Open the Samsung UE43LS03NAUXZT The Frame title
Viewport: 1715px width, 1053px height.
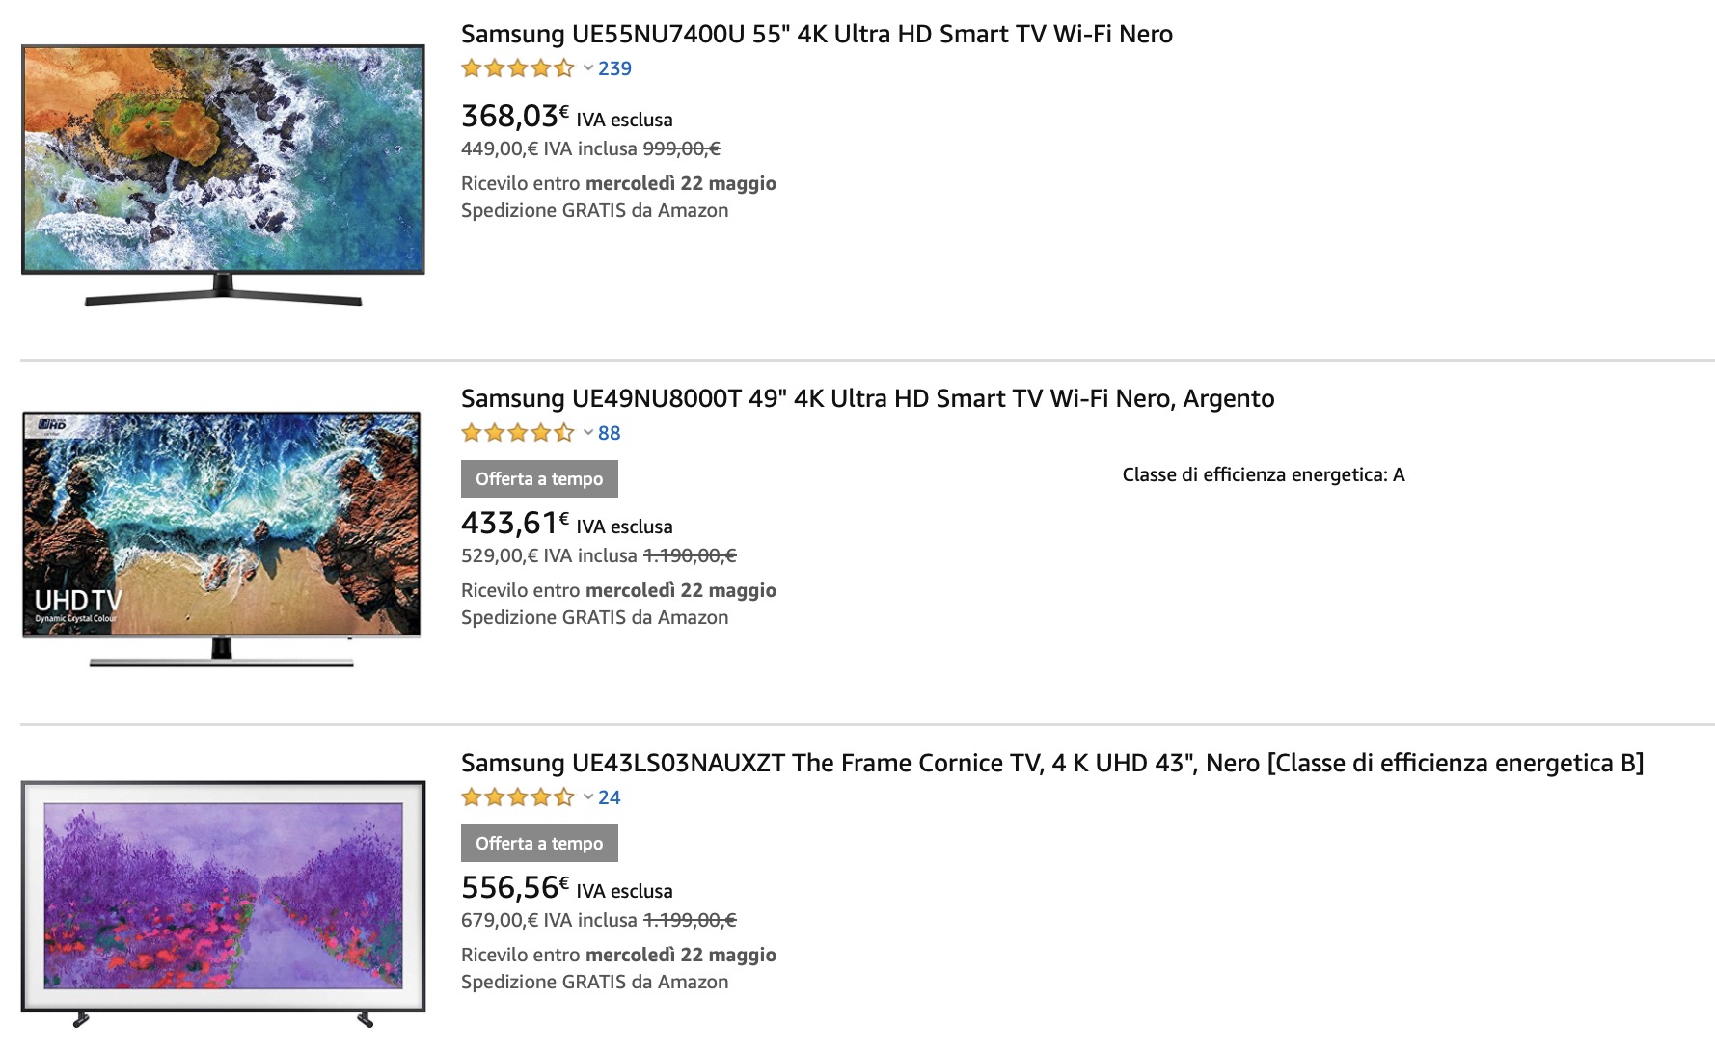[1051, 763]
